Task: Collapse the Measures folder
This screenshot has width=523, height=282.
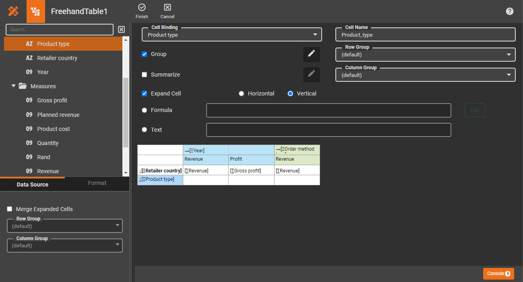Action: pos(14,86)
